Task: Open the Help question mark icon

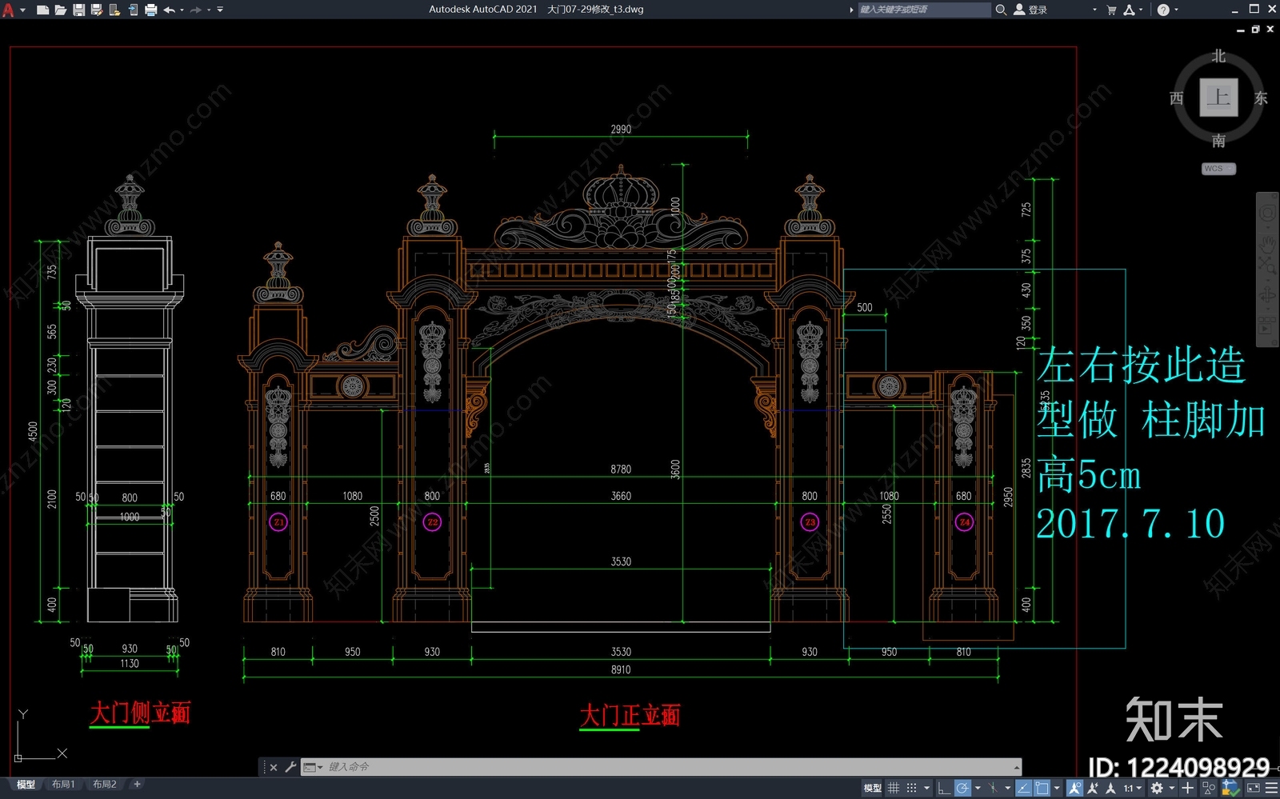Action: (x=1163, y=10)
